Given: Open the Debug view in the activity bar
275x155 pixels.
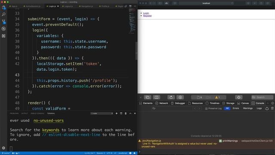Looking at the screenshot, I should tap(3, 29).
